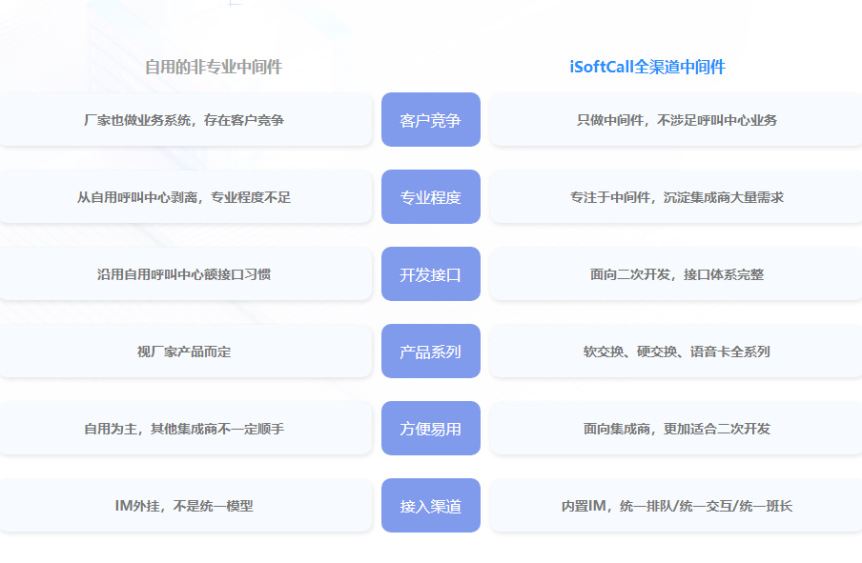The image size is (862, 563).
Task: Select the 专业程度 category button
Action: point(430,196)
